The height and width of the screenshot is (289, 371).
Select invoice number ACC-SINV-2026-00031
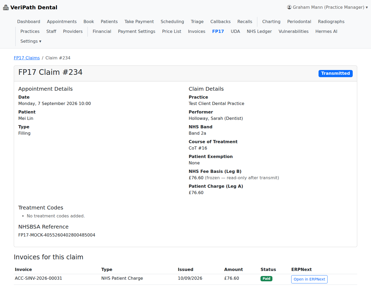[38, 278]
